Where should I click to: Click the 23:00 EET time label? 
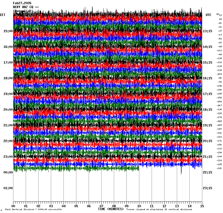pos(8,157)
